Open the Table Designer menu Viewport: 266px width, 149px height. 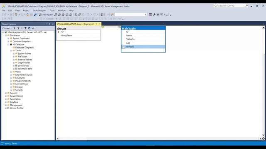click(x=39, y=10)
